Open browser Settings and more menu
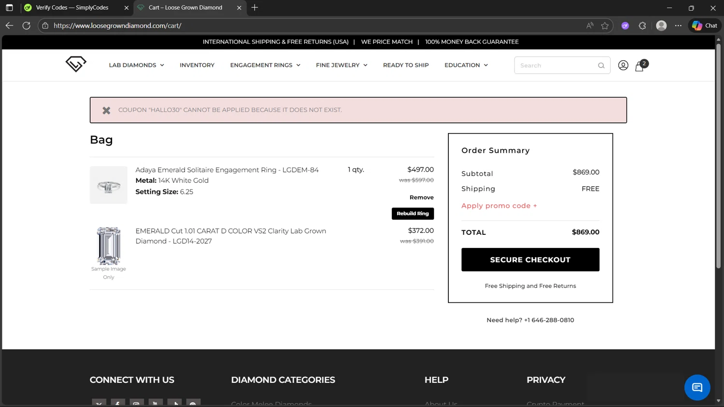Image resolution: width=724 pixels, height=407 pixels. pos(678,26)
